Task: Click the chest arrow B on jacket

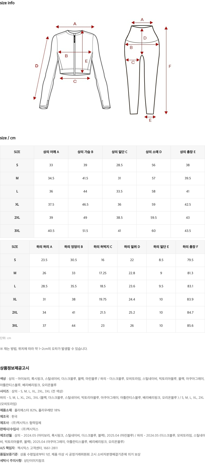Action: point(75,52)
